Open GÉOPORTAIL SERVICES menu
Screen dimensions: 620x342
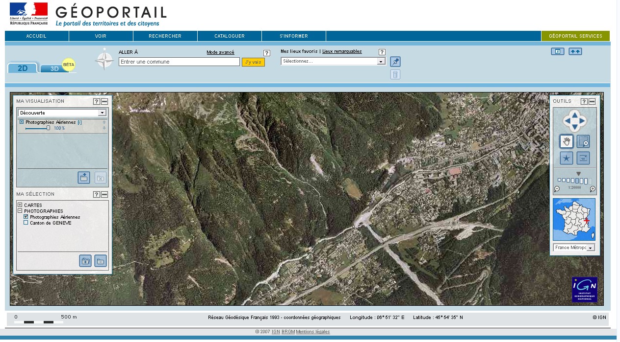click(x=576, y=36)
